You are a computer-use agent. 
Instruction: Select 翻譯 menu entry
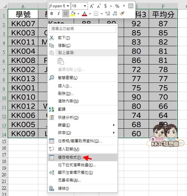pos(83,109)
